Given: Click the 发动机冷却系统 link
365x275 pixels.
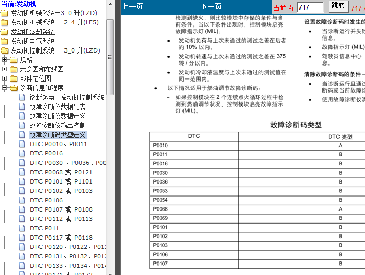Looking at the screenshot, I should 32,32.
